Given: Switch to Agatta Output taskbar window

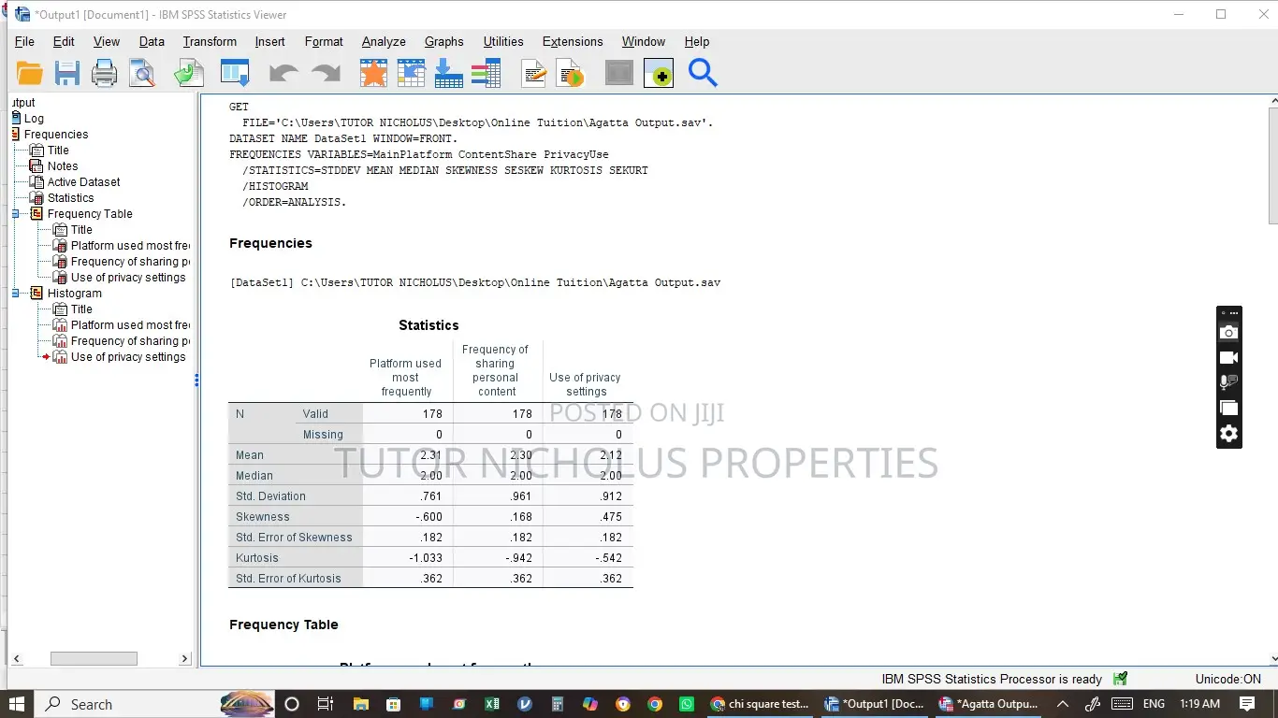Looking at the screenshot, I should [990, 704].
